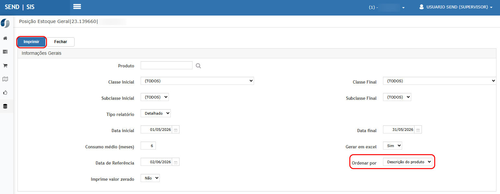Open the database stack sidebar icon
The width and height of the screenshot is (500, 194).
[x=5, y=106]
